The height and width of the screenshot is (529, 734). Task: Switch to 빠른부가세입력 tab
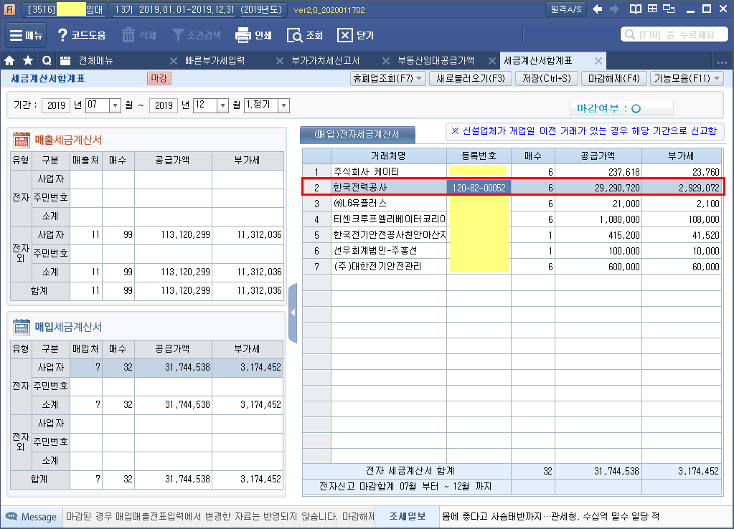[x=215, y=61]
